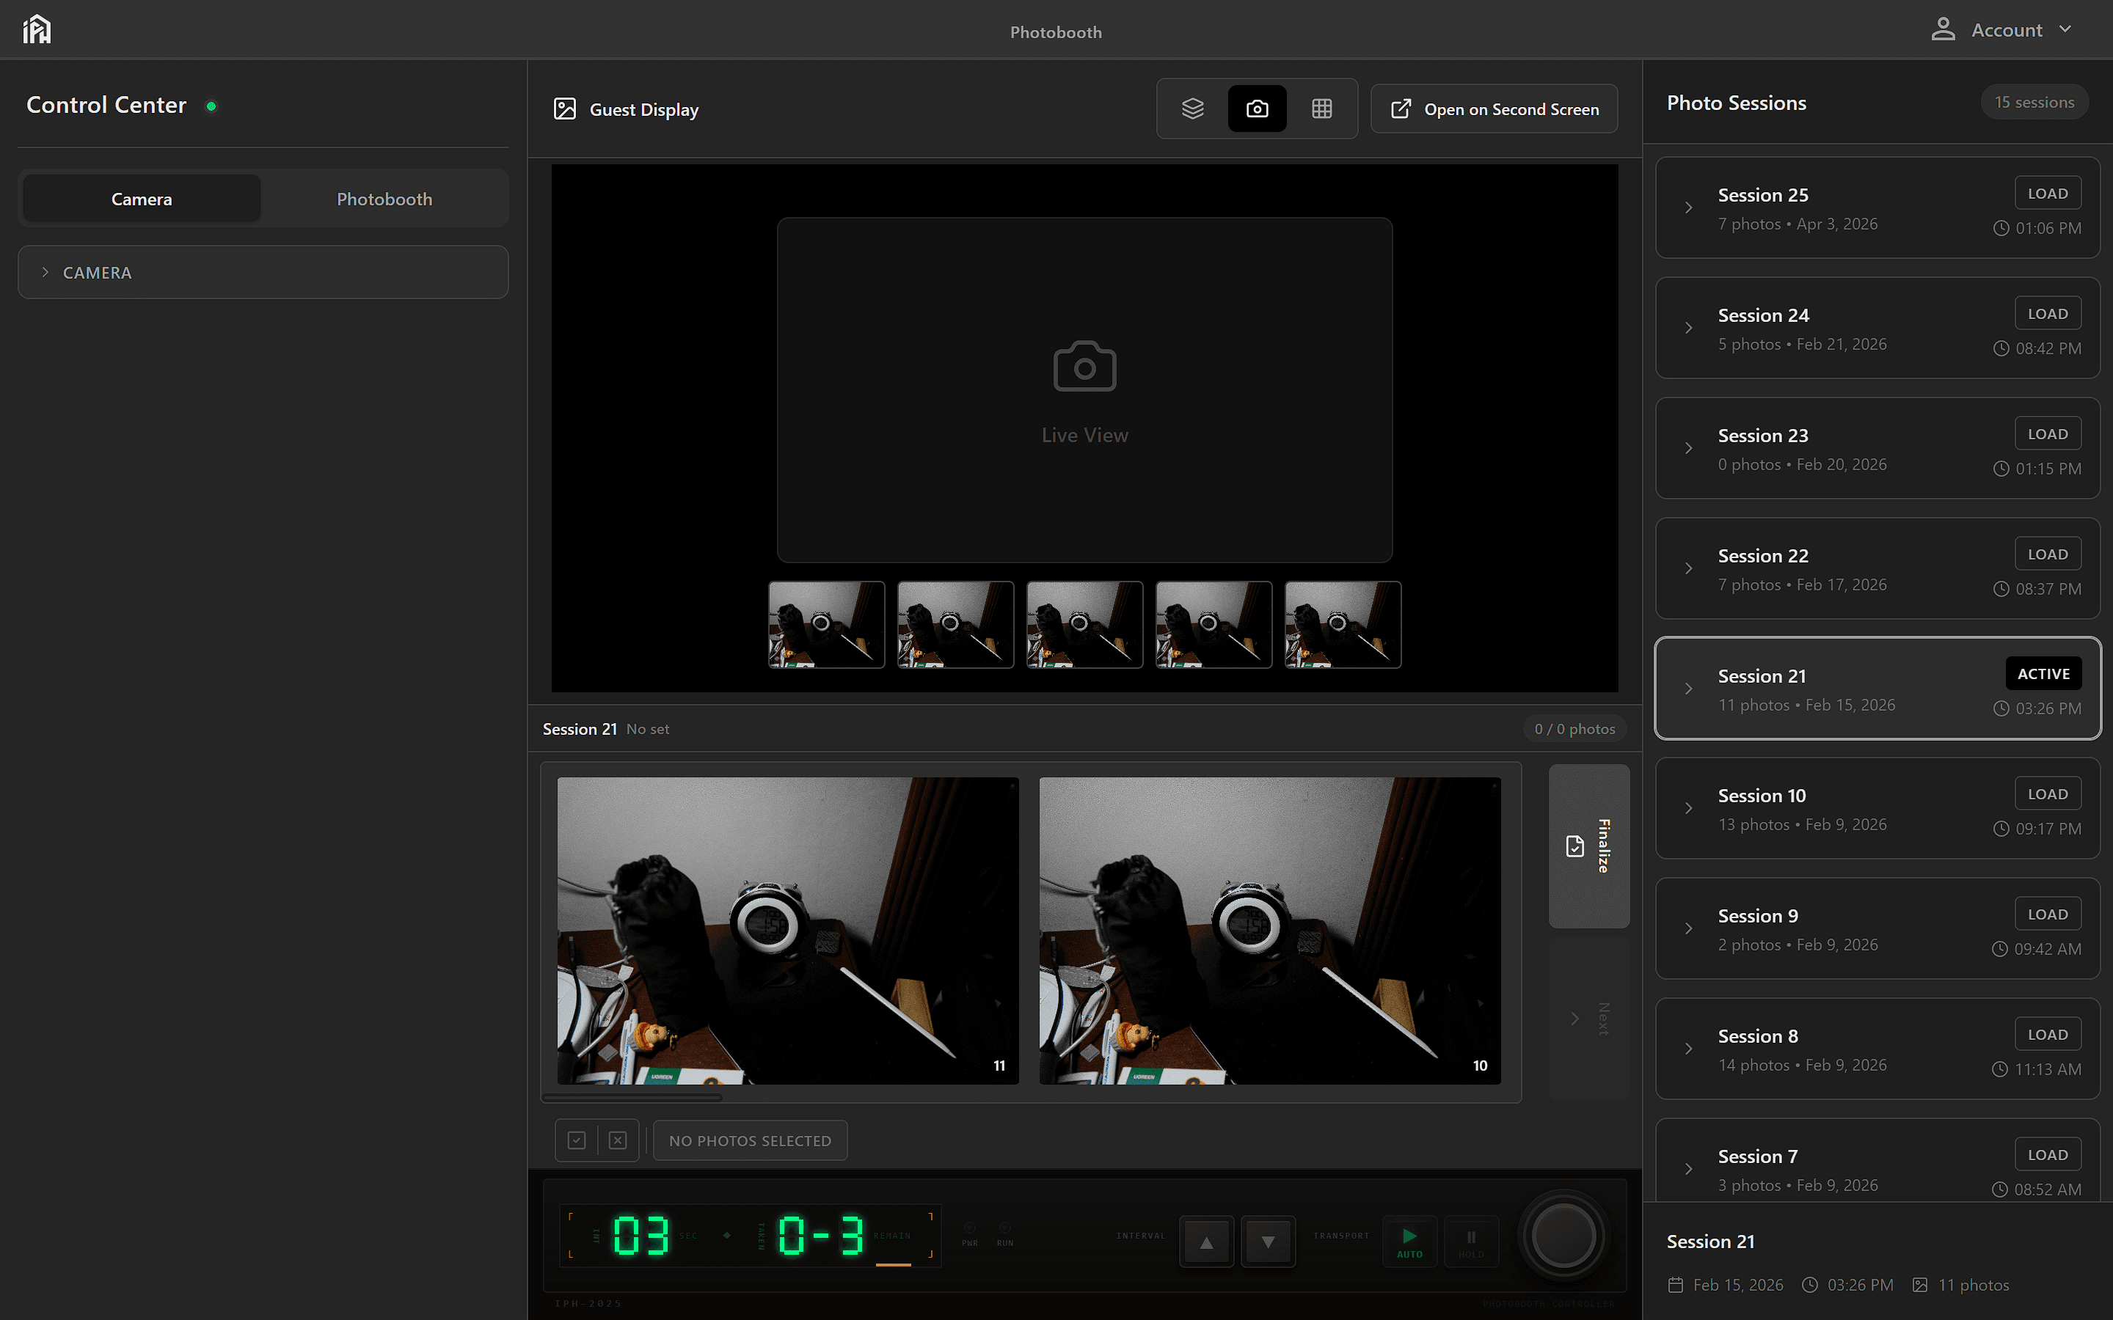Screen dimensions: 2113x1320
Task: Click the green status dot by Control Center
Action: (211, 106)
